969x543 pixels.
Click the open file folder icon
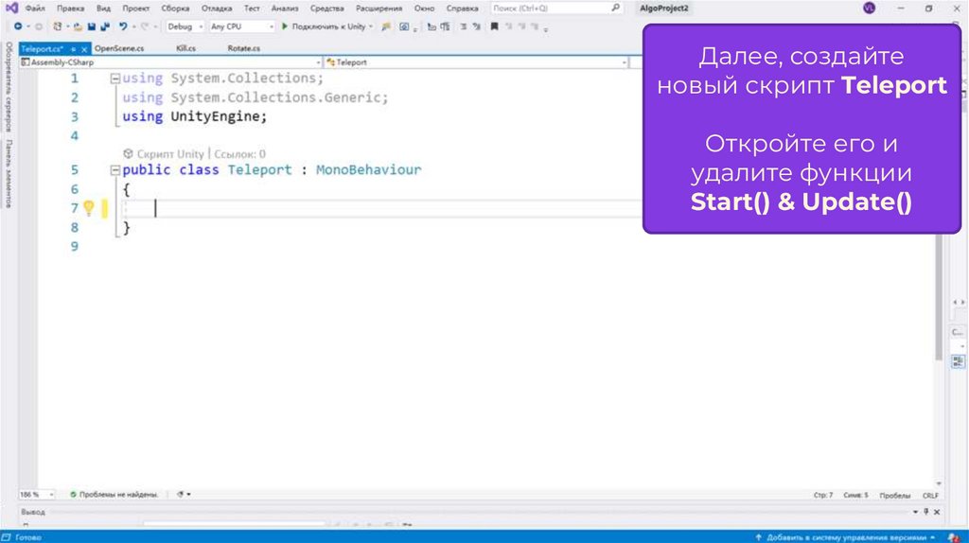click(78, 26)
